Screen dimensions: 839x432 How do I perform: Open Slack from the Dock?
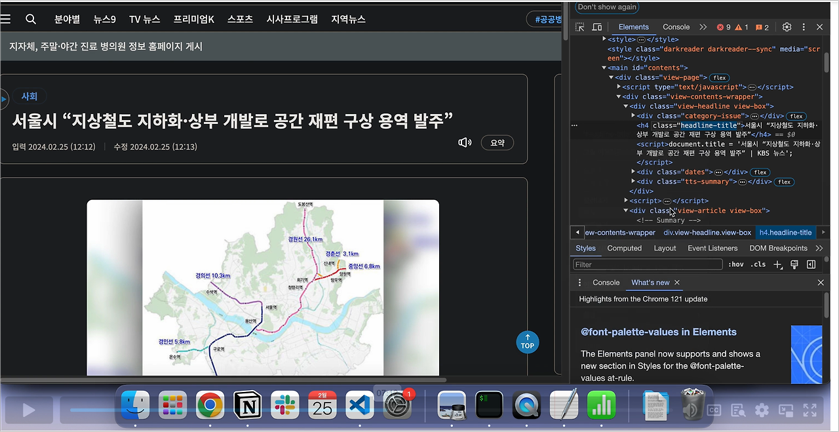coord(284,406)
